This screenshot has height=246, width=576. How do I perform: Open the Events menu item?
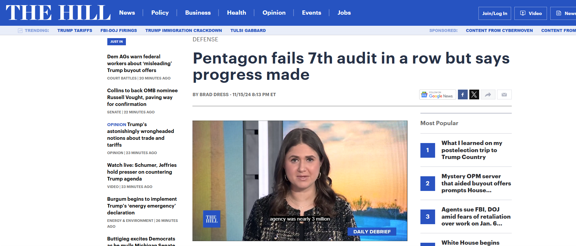coord(311,13)
